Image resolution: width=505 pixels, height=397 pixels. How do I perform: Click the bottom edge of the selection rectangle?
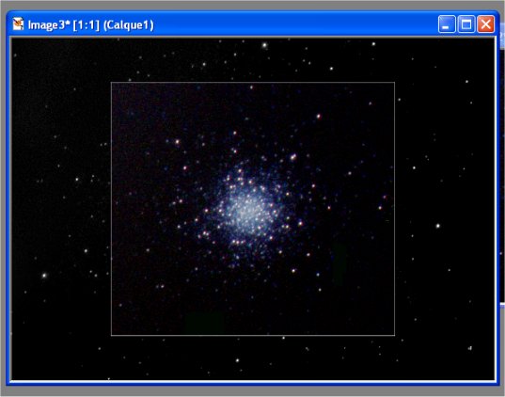click(x=253, y=336)
